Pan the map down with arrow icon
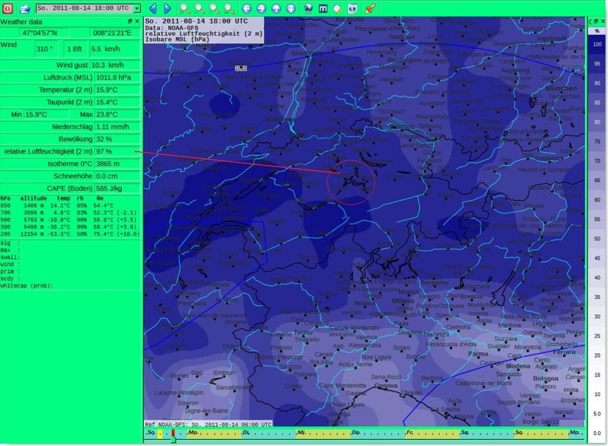The height and width of the screenshot is (446, 608). tap(291, 8)
